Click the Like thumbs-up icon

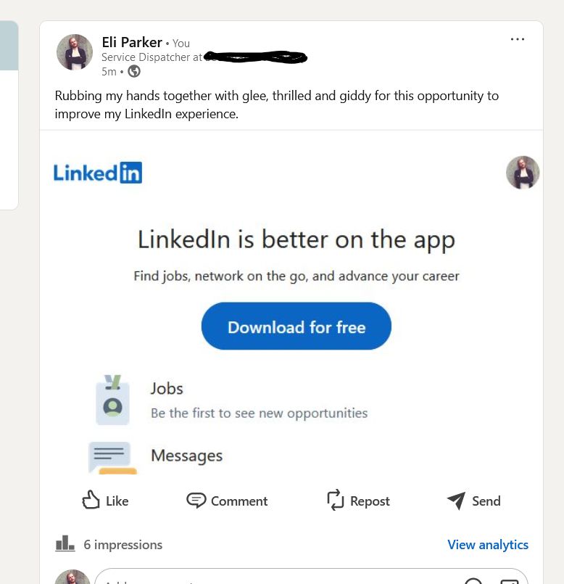(90, 501)
